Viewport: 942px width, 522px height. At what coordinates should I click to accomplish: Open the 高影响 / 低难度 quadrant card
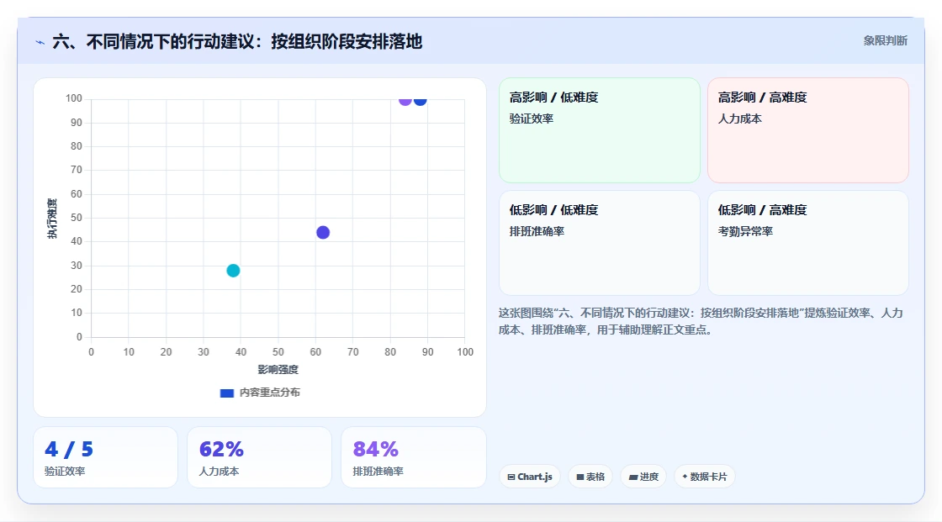pyautogui.click(x=600, y=129)
